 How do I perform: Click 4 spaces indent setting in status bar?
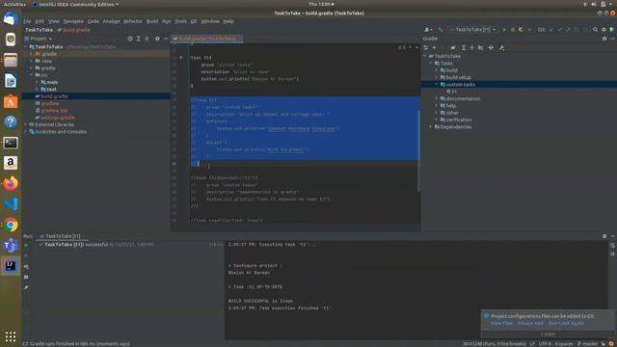pyautogui.click(x=563, y=343)
